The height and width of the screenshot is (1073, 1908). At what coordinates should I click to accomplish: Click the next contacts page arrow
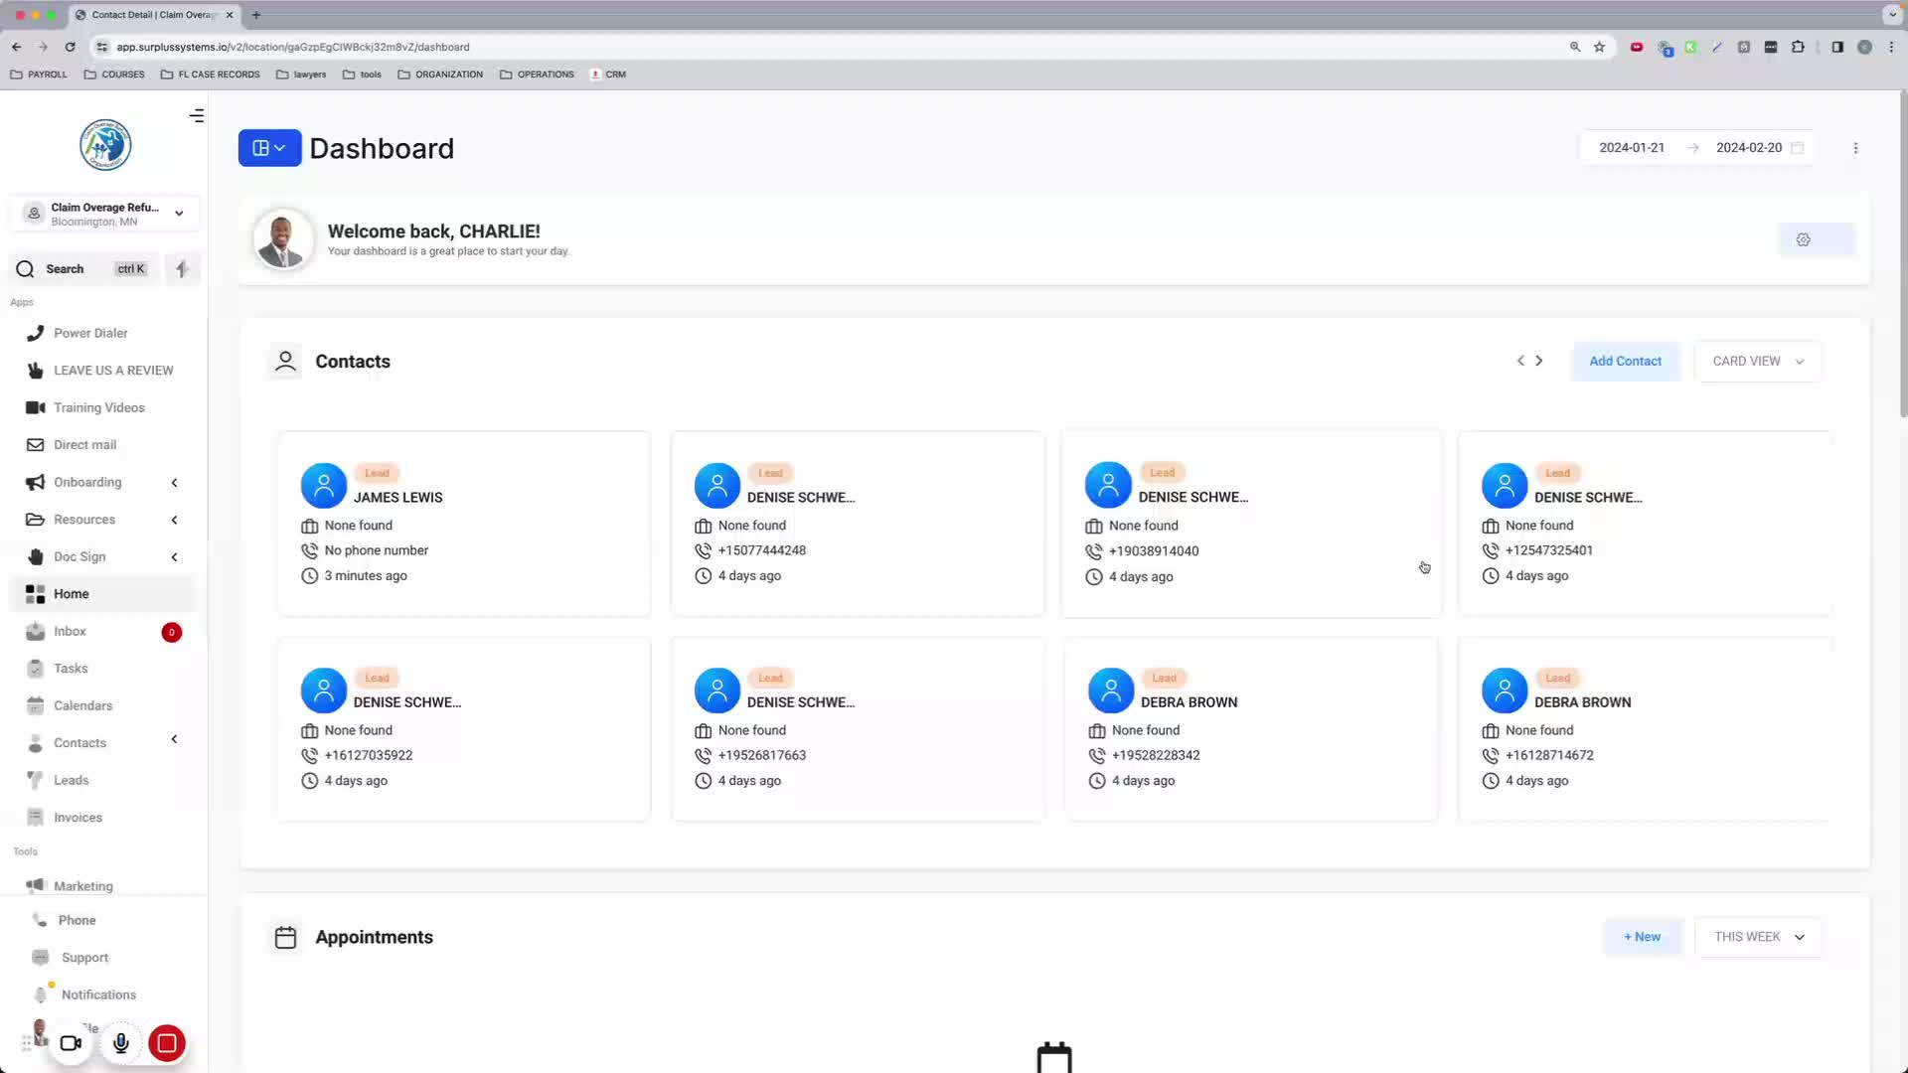(1539, 361)
